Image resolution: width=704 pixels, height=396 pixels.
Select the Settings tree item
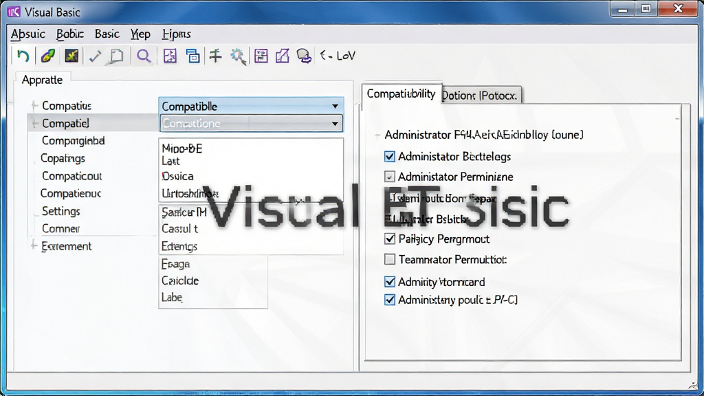61,211
